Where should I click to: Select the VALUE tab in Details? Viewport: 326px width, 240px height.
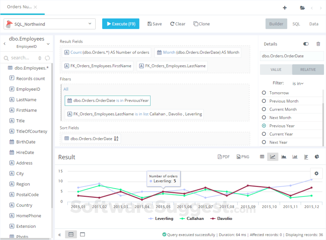point(276,69)
